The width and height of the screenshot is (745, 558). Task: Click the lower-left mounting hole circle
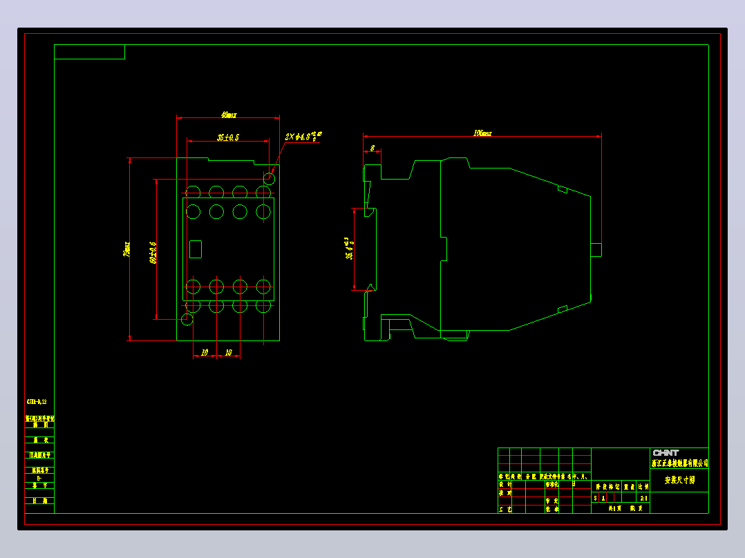[x=187, y=319]
